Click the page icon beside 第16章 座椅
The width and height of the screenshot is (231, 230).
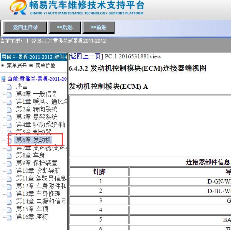[9, 217]
